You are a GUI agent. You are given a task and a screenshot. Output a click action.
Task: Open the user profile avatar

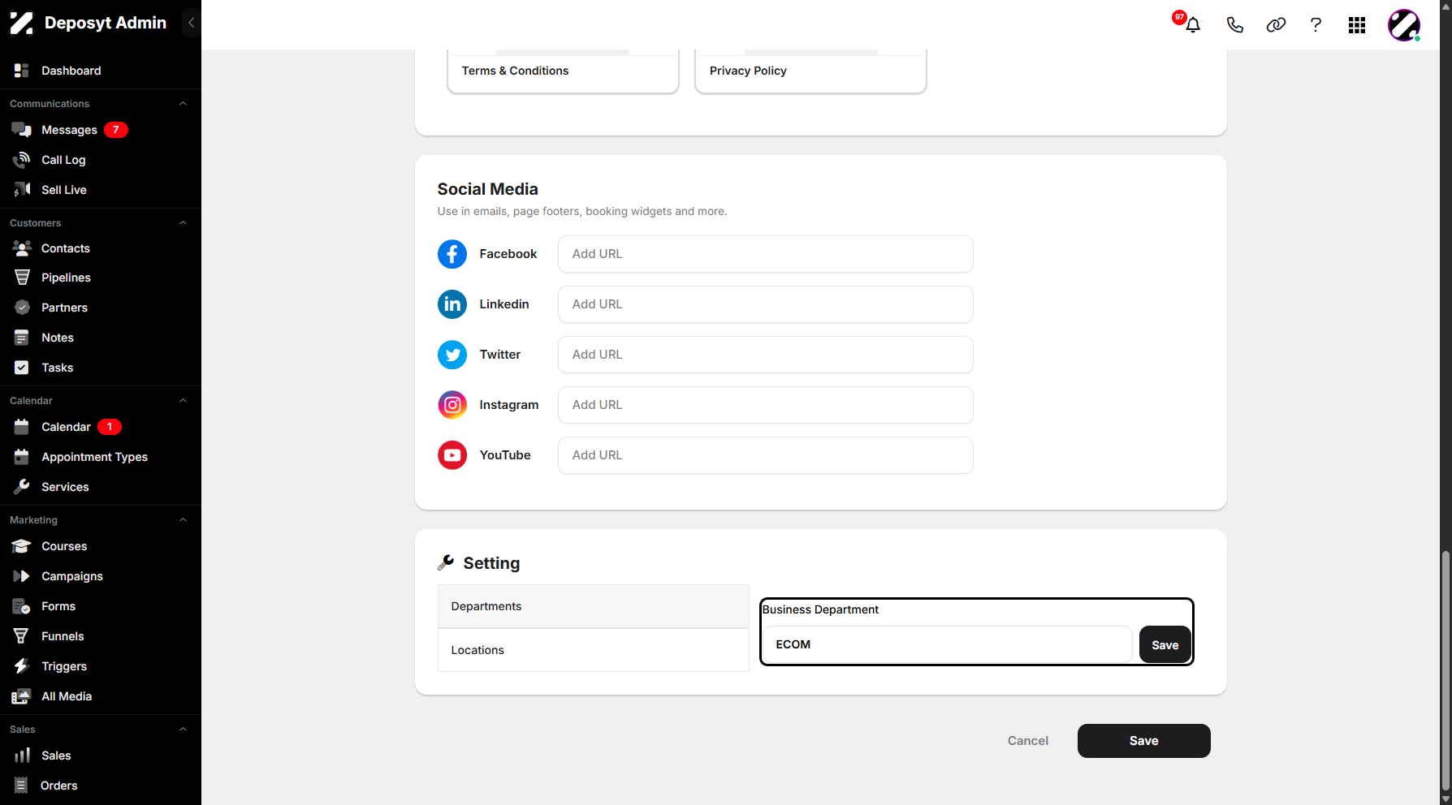point(1404,25)
